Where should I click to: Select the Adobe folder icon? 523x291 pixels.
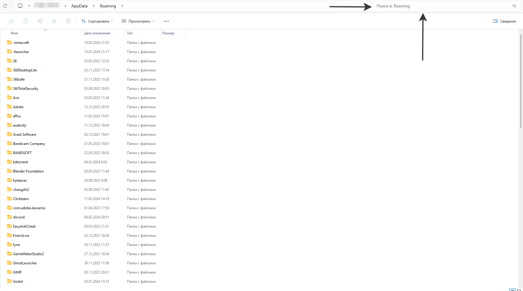click(9, 107)
